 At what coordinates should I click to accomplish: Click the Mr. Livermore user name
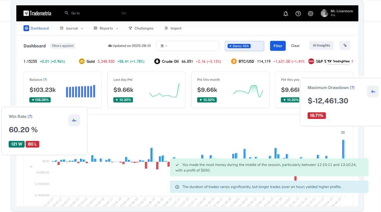point(342,11)
